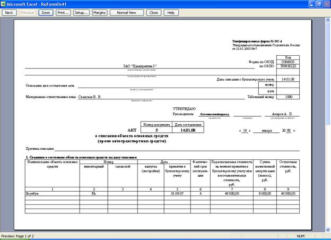Viewport: 331px width, 240px height.
Task: Click document number value 5
Action: (156, 130)
